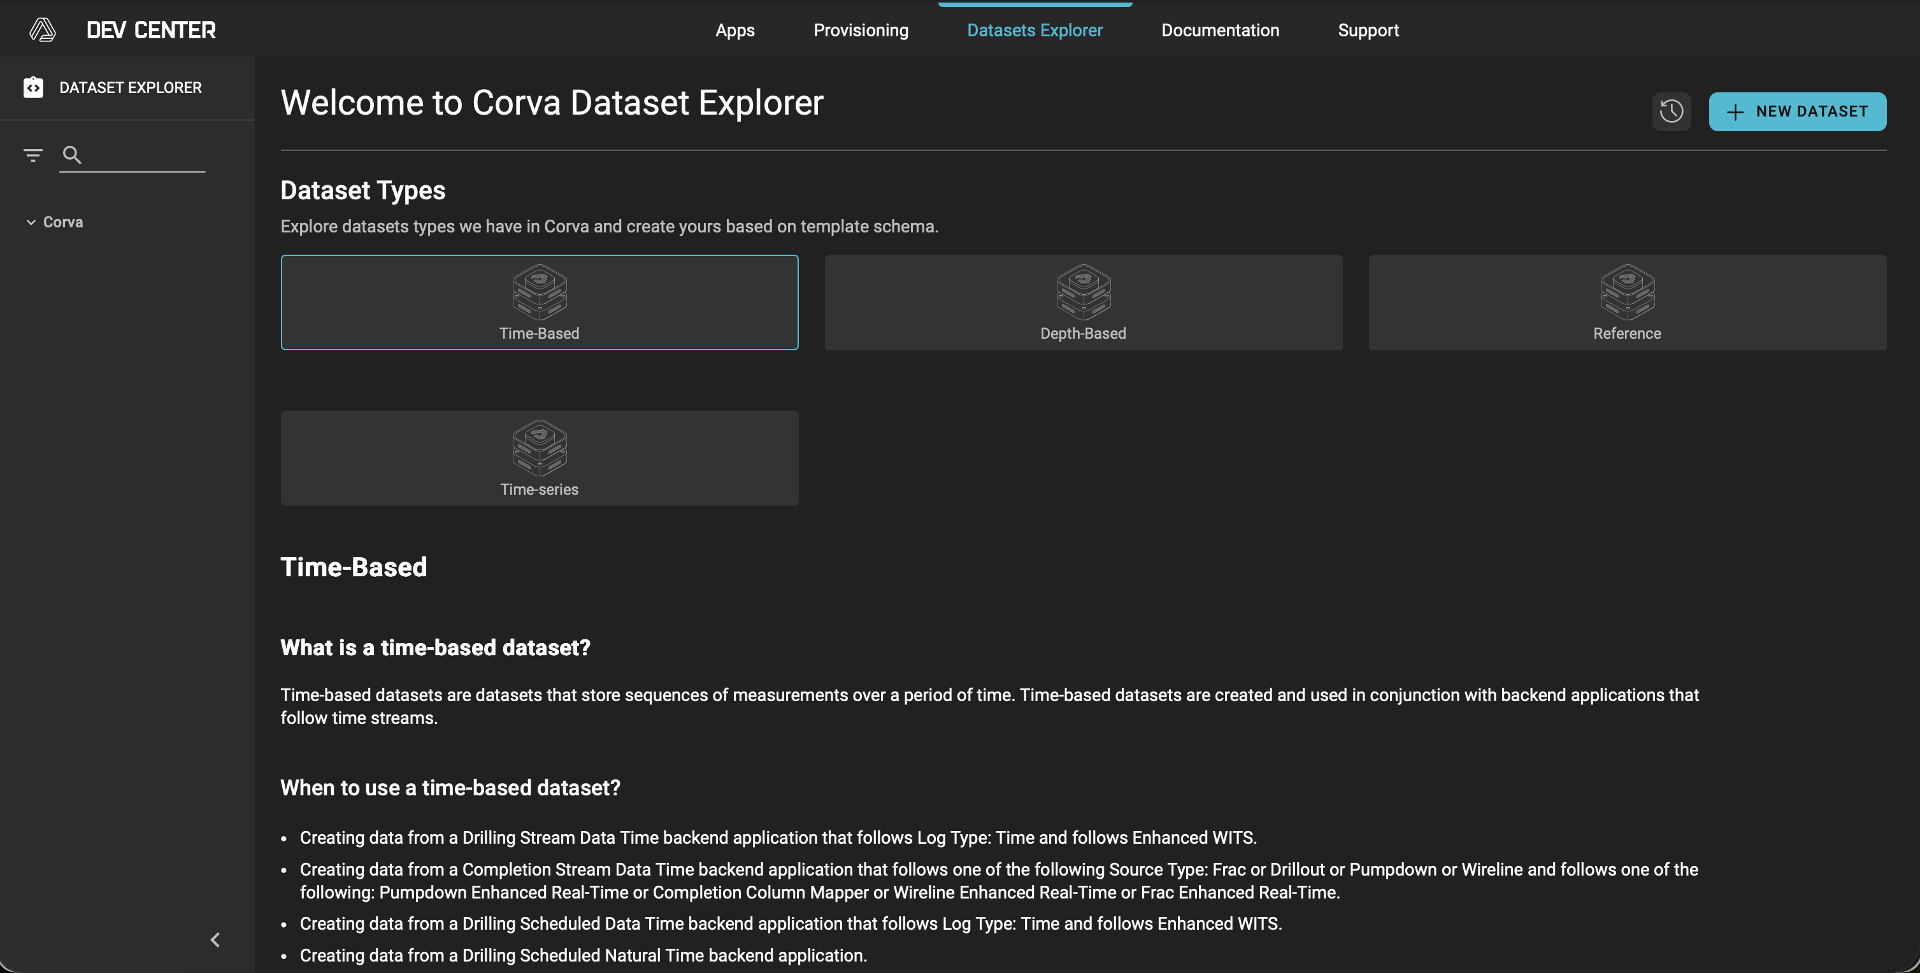Click the Corva logo icon

43,30
